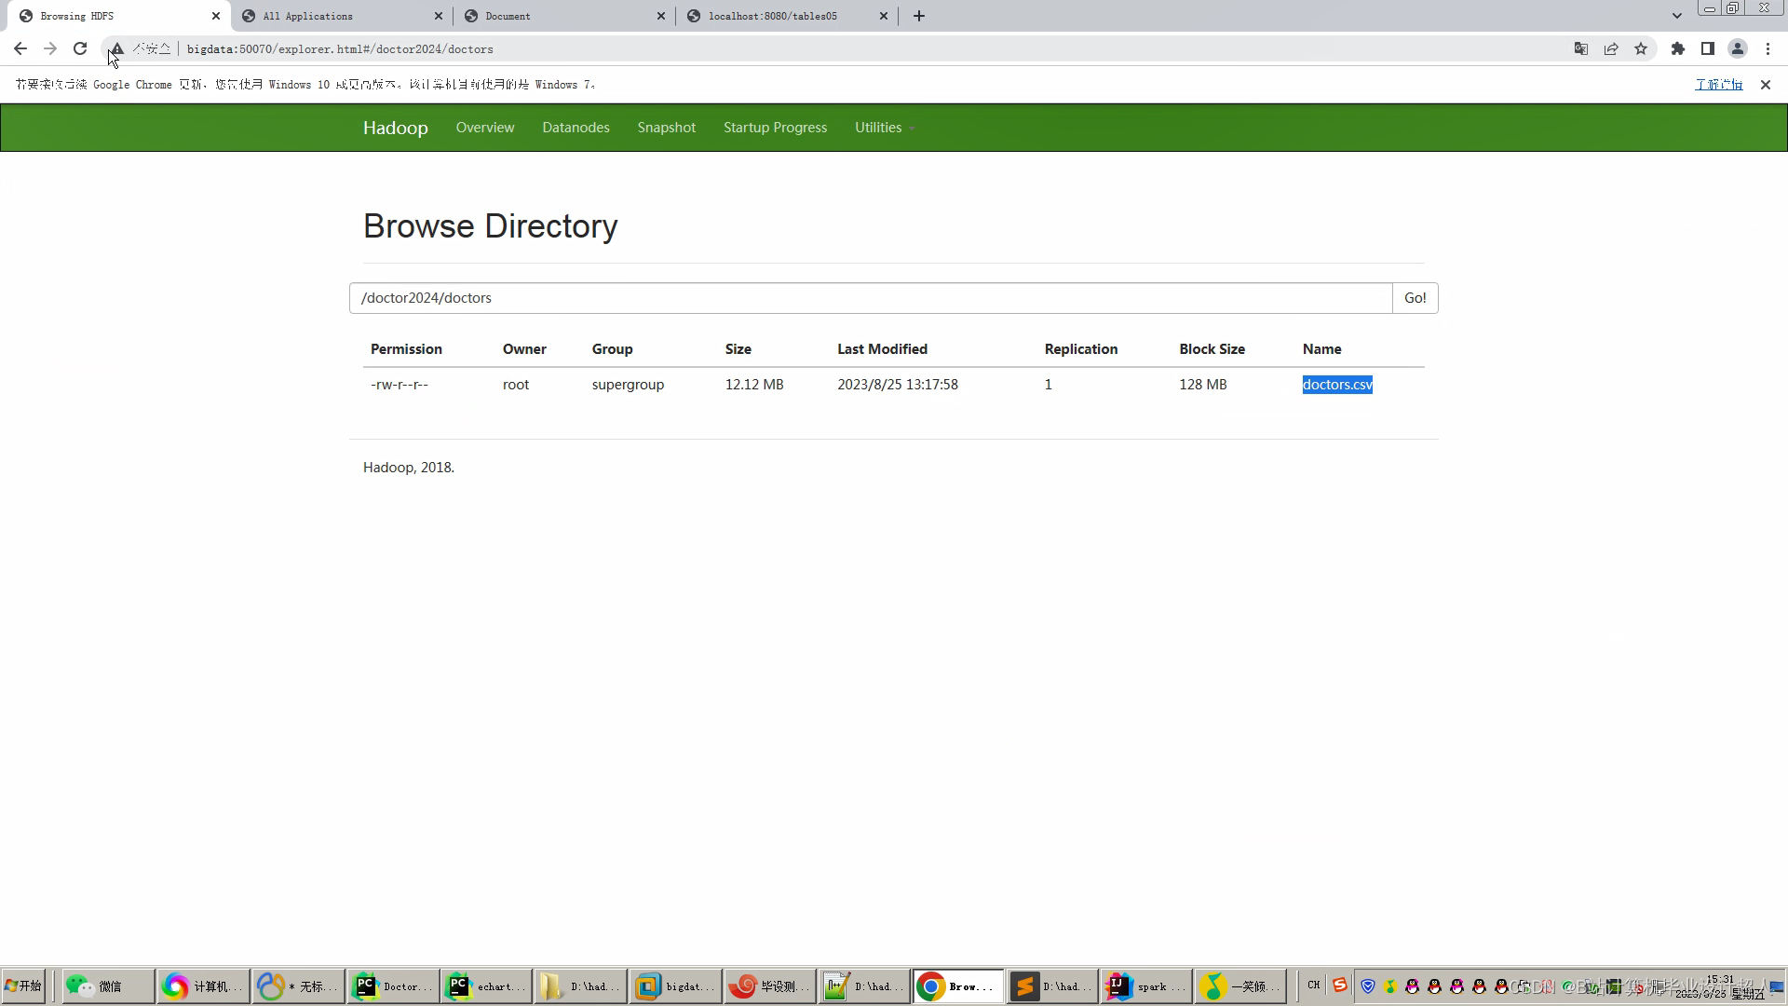Open Chrome three-dot menu
This screenshot has width=1788, height=1006.
pyautogui.click(x=1768, y=48)
